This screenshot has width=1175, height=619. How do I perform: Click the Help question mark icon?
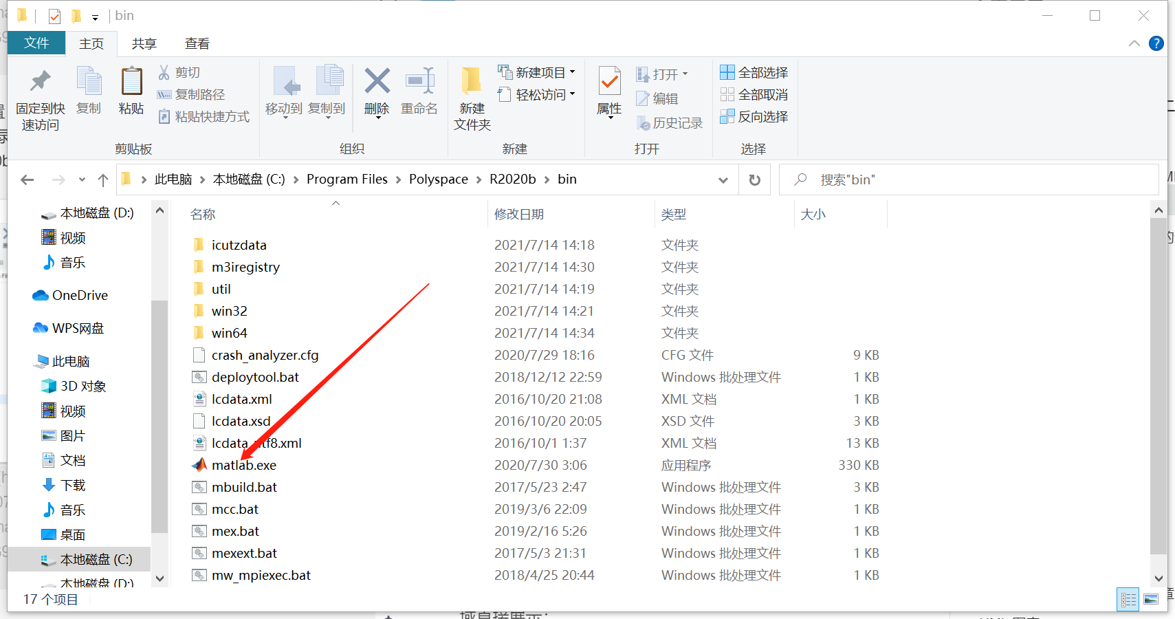[1156, 43]
